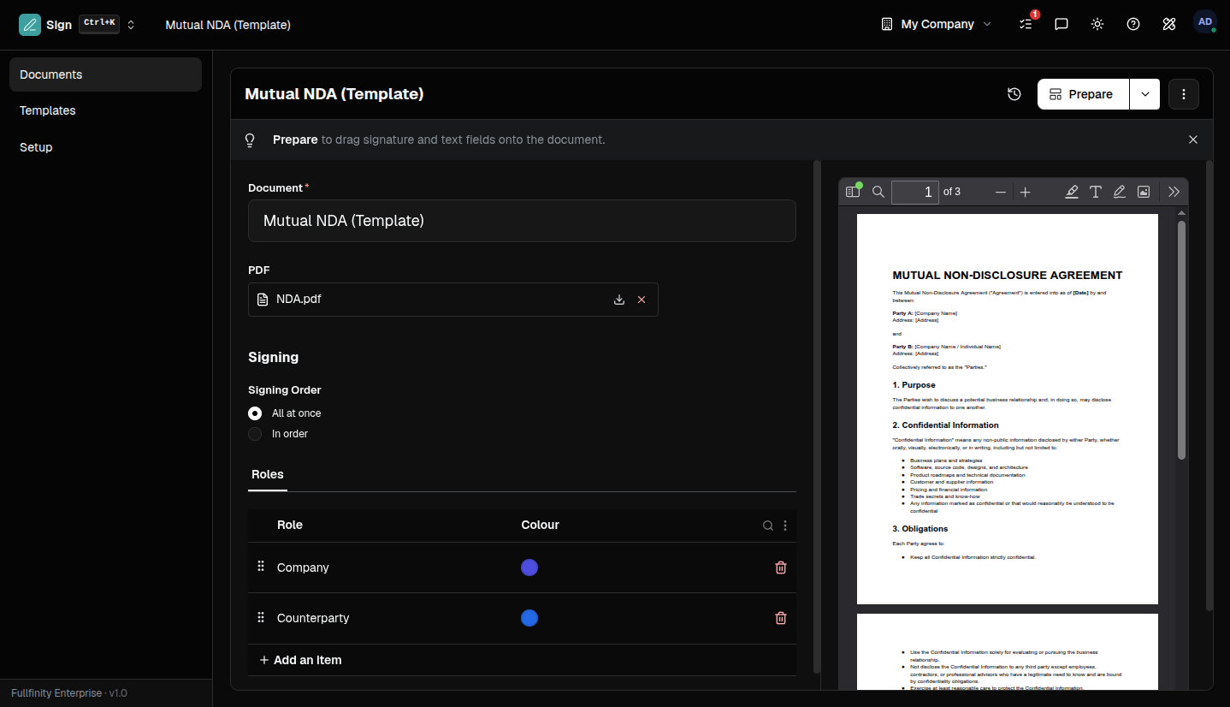Expand the Prepare button dropdown arrow
The width and height of the screenshot is (1230, 707).
pyautogui.click(x=1145, y=94)
